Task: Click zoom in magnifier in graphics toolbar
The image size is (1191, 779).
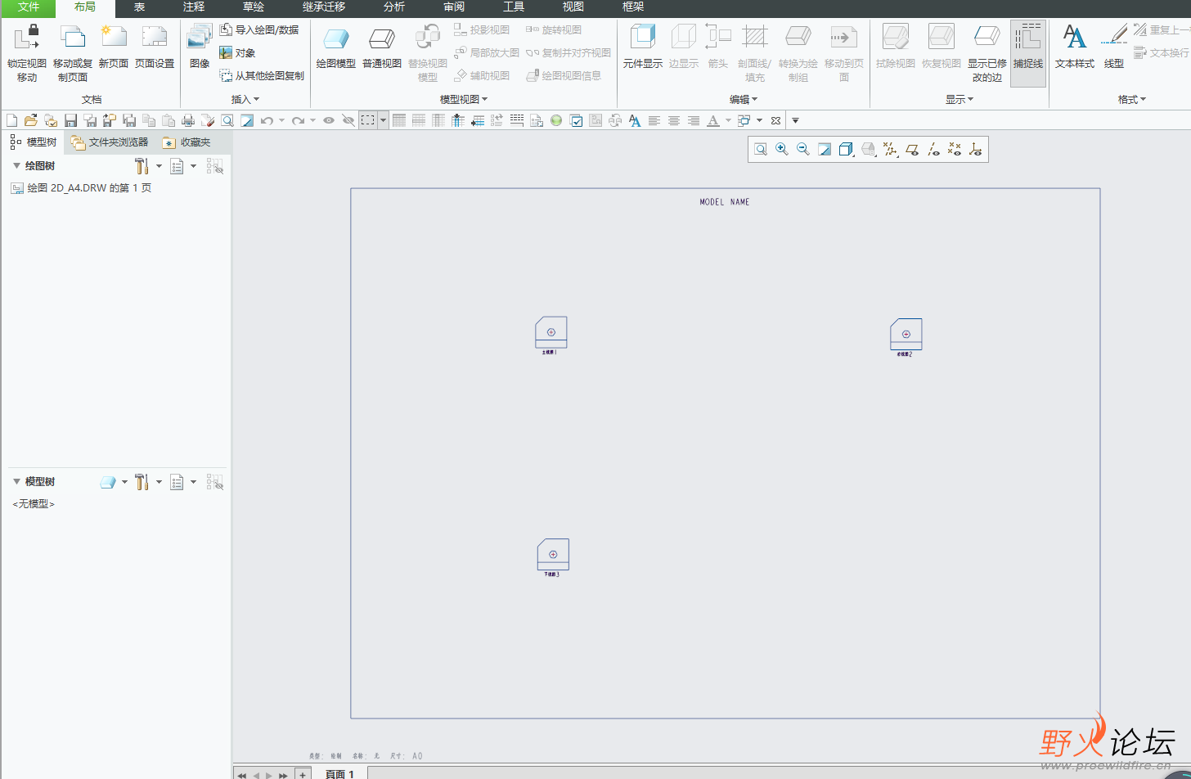Action: pyautogui.click(x=782, y=149)
